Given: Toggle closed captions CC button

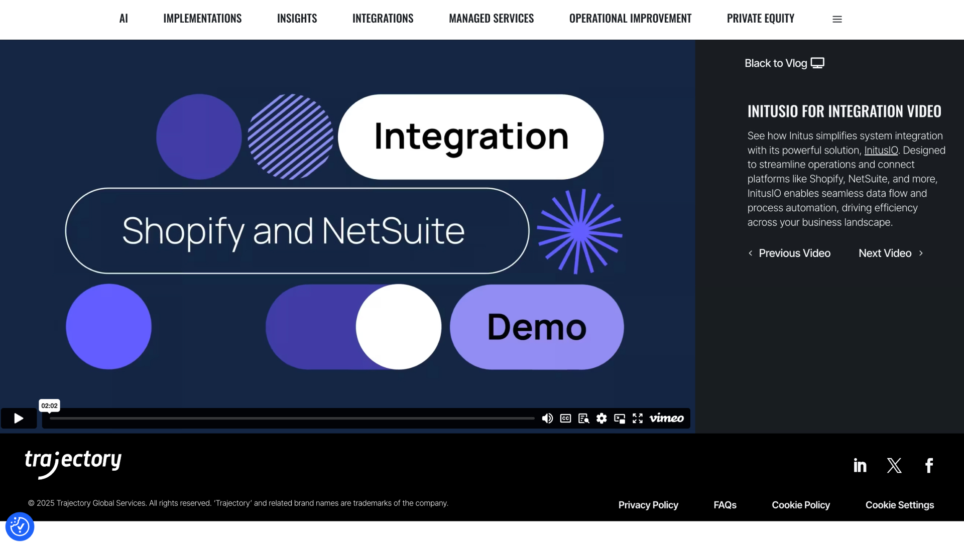Looking at the screenshot, I should click(565, 419).
